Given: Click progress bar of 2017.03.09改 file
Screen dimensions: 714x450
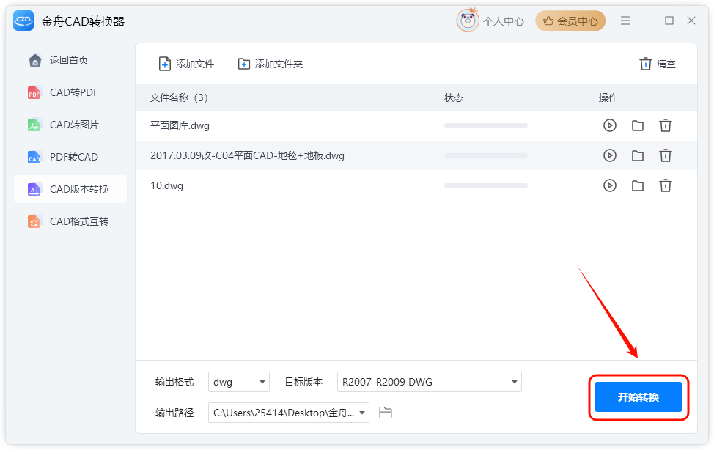Looking at the screenshot, I should (486, 155).
